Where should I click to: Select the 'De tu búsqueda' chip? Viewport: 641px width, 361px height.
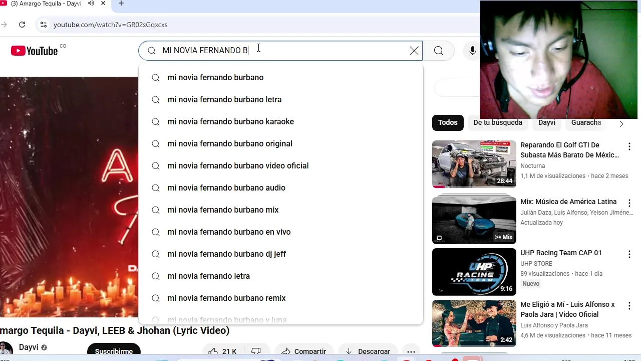coord(498,123)
